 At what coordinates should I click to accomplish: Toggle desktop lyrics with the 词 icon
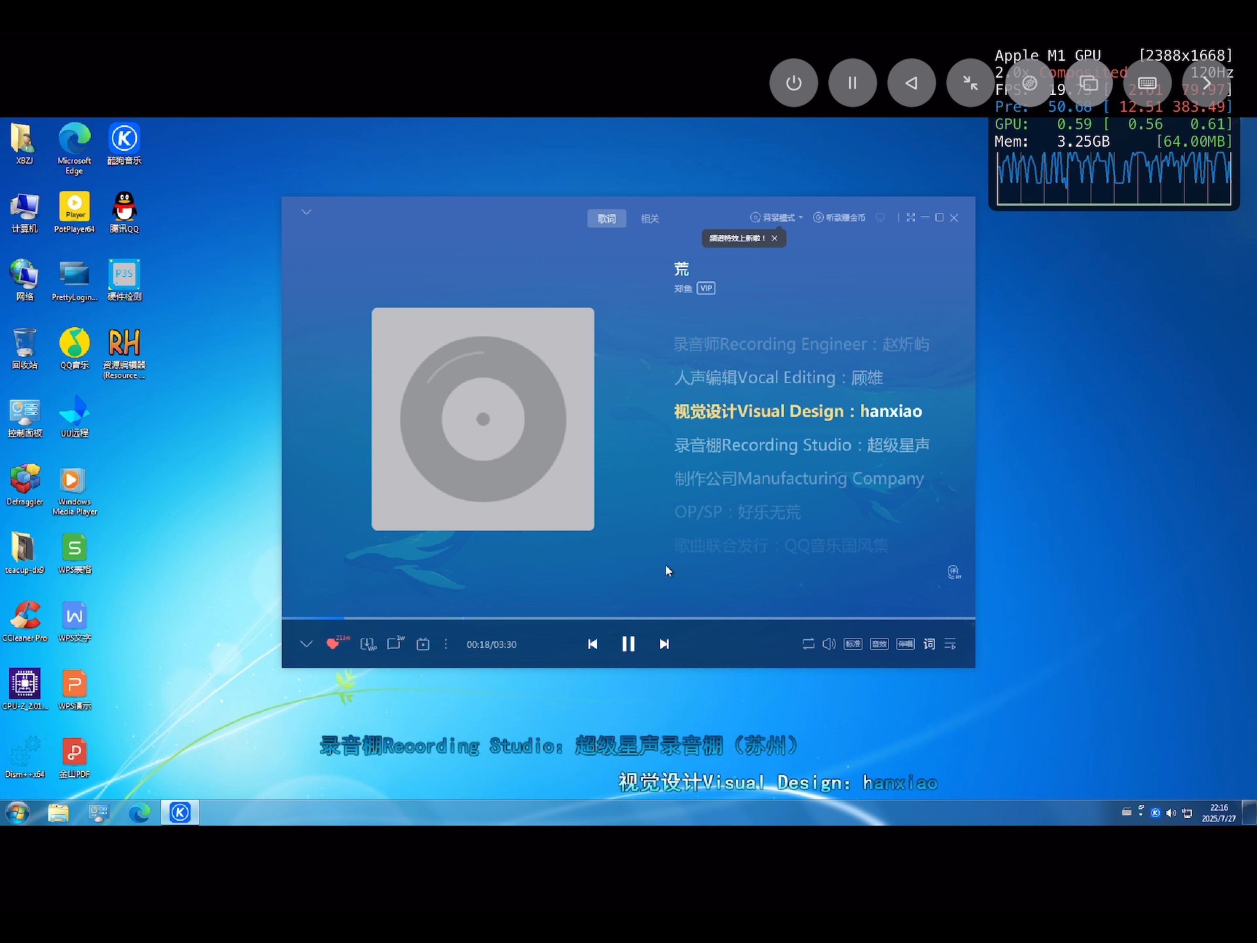929,644
